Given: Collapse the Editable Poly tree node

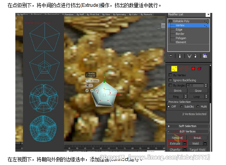Looking at the screenshot, I should [x=170, y=21].
